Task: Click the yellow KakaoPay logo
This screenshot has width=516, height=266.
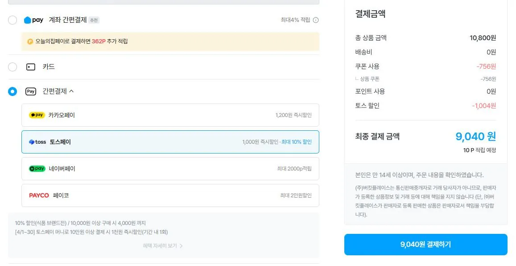Action: 37,115
